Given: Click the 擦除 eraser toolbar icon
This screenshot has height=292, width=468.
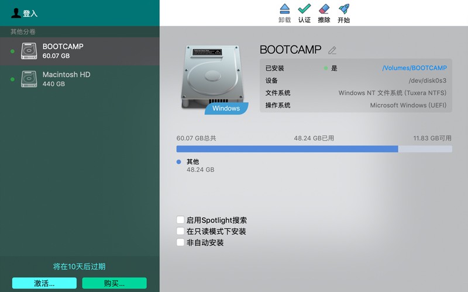Looking at the screenshot, I should (324, 9).
